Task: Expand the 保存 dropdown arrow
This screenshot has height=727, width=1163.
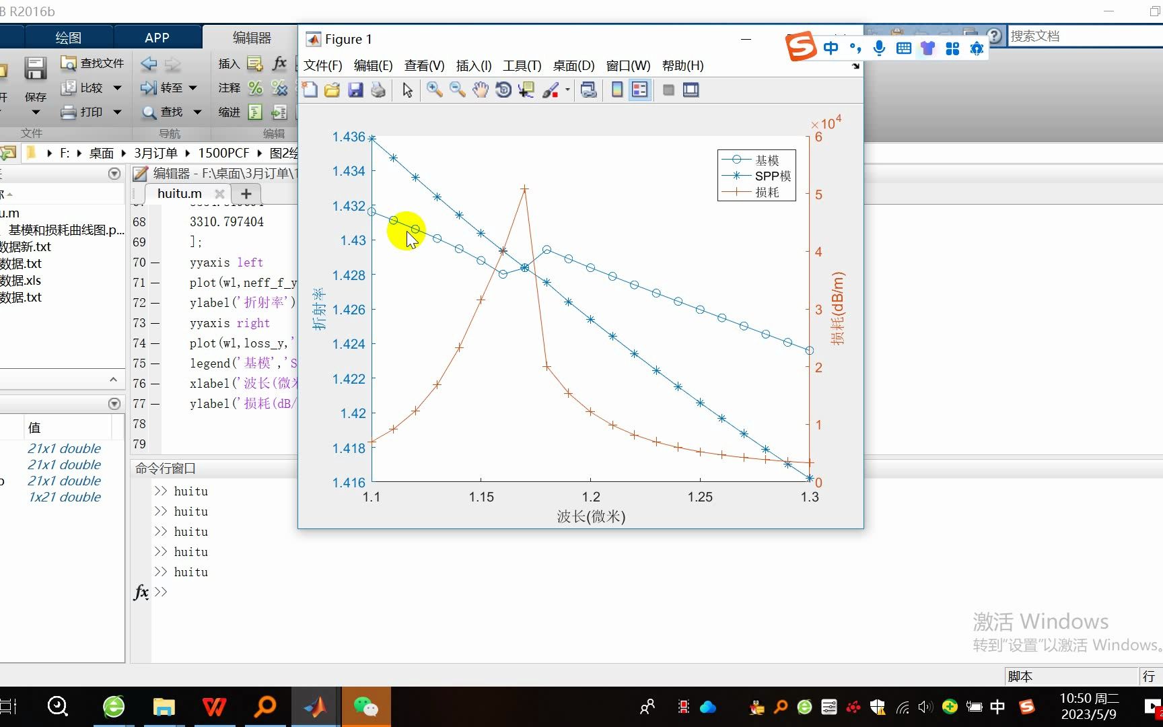Action: (36, 112)
